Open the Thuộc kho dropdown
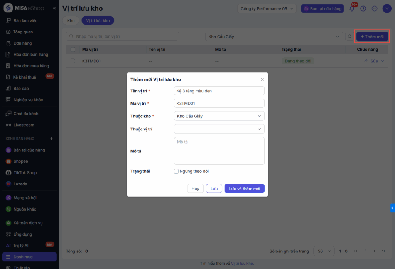 (x=219, y=116)
